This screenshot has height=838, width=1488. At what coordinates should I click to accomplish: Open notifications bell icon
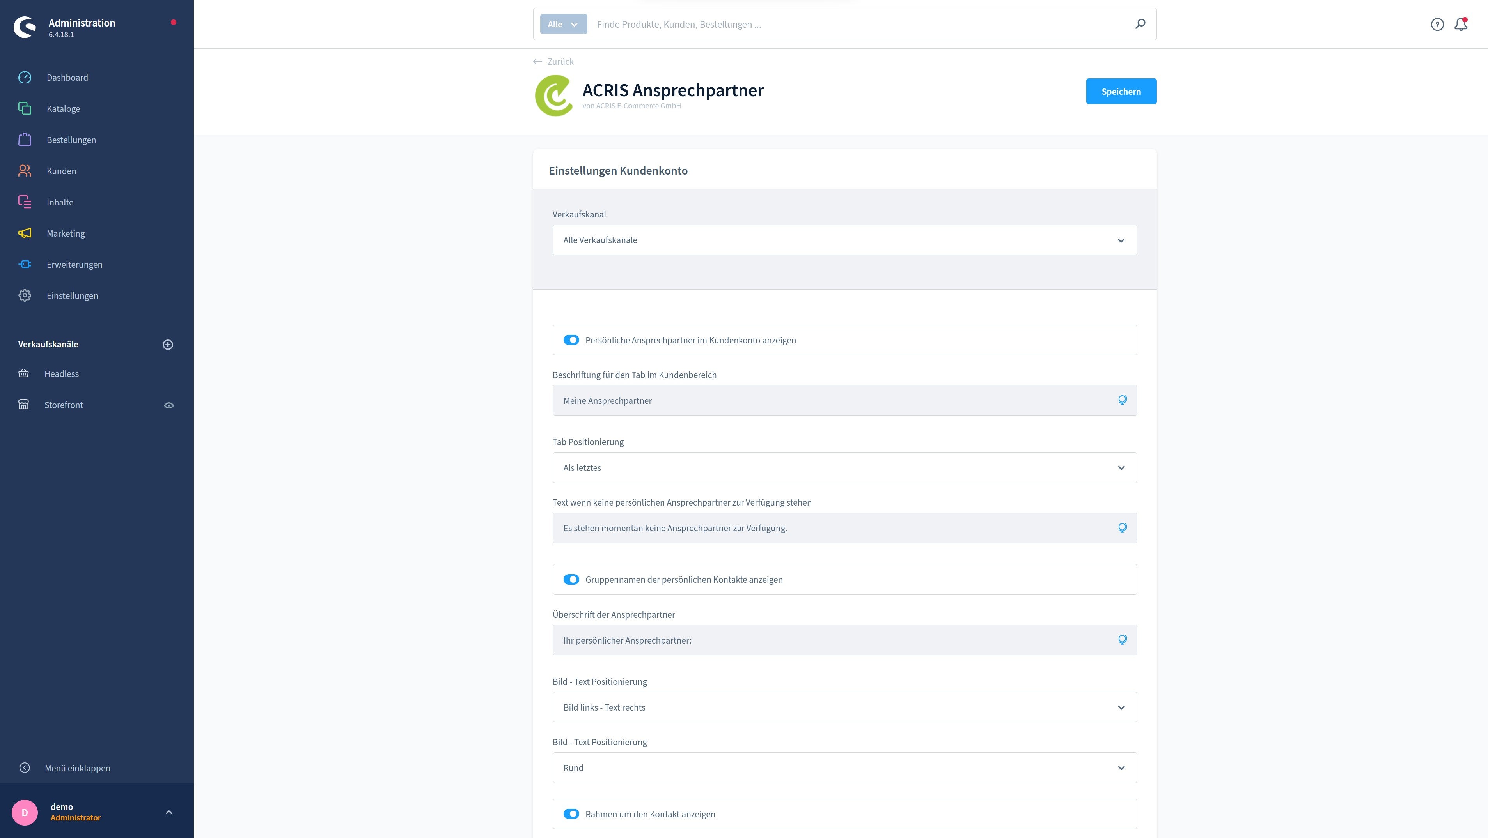(x=1461, y=24)
